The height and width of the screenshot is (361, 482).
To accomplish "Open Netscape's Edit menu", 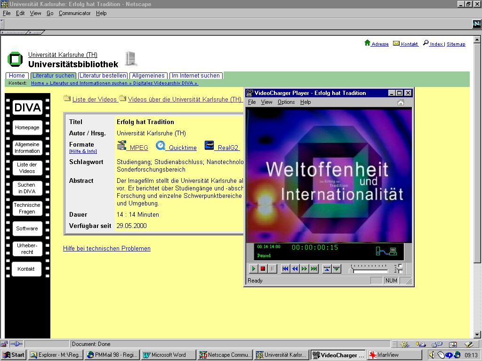I will coord(20,13).
